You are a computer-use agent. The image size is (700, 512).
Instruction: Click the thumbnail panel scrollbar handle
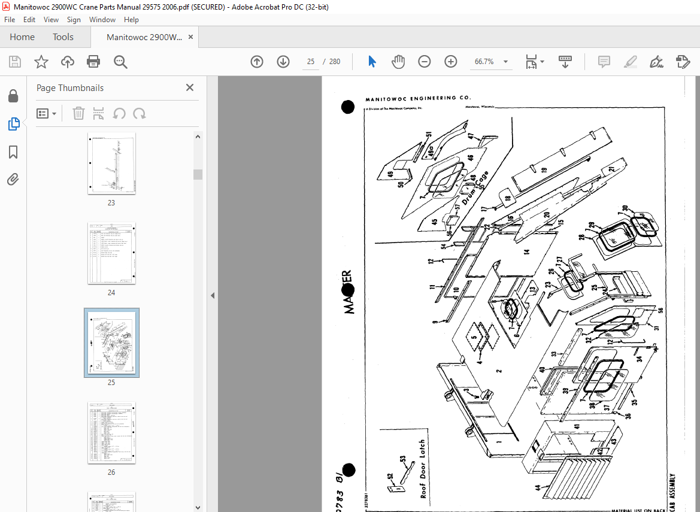[x=198, y=174]
